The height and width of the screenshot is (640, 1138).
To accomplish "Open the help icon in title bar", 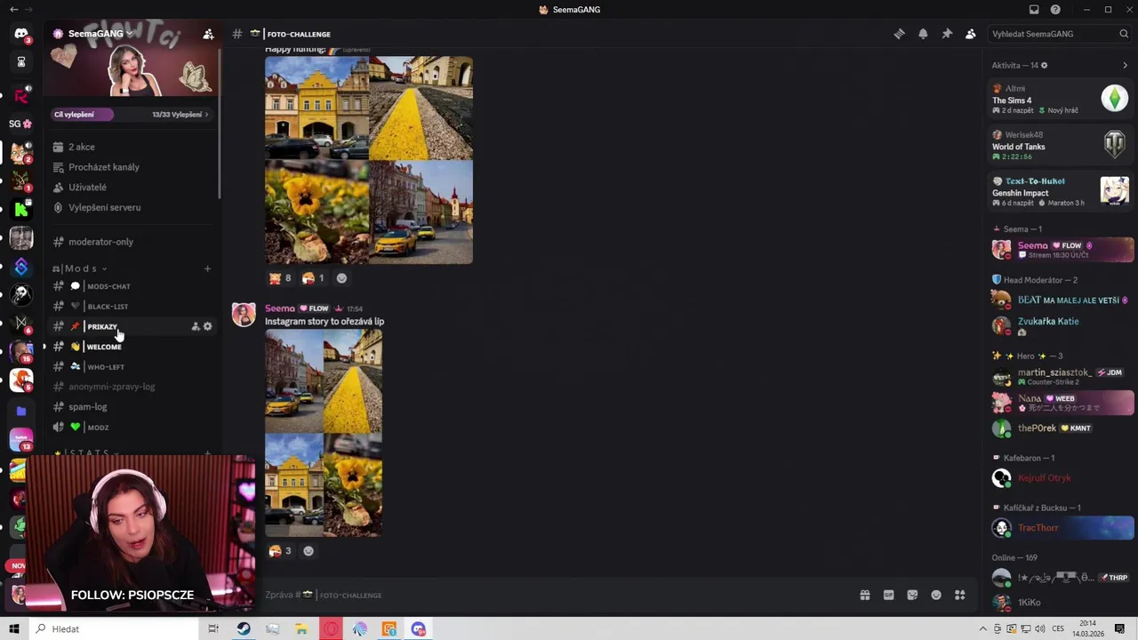I will pos(1055,10).
